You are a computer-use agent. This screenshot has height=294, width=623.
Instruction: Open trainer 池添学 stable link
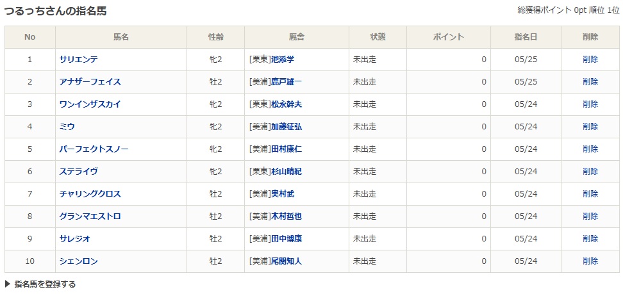283,60
